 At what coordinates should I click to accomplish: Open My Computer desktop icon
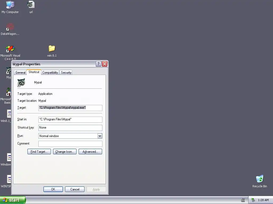point(10,5)
